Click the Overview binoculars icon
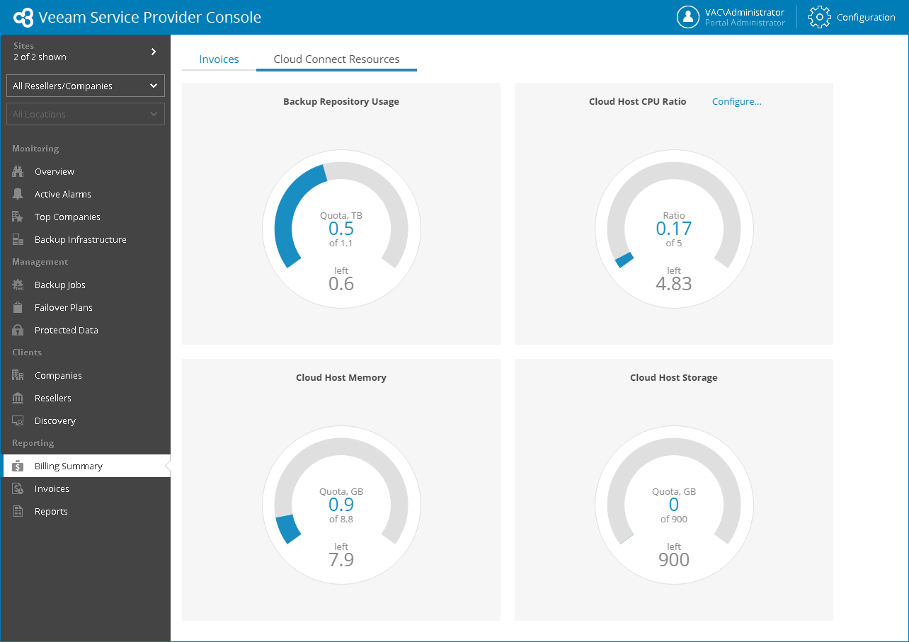This screenshot has width=909, height=642. click(18, 171)
